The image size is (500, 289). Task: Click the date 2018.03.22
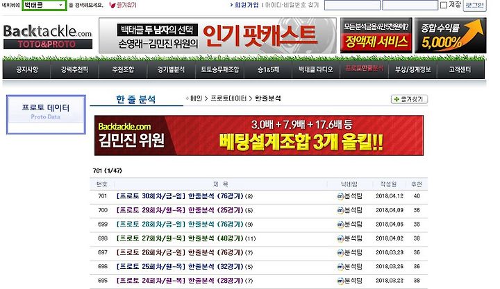coord(390,281)
